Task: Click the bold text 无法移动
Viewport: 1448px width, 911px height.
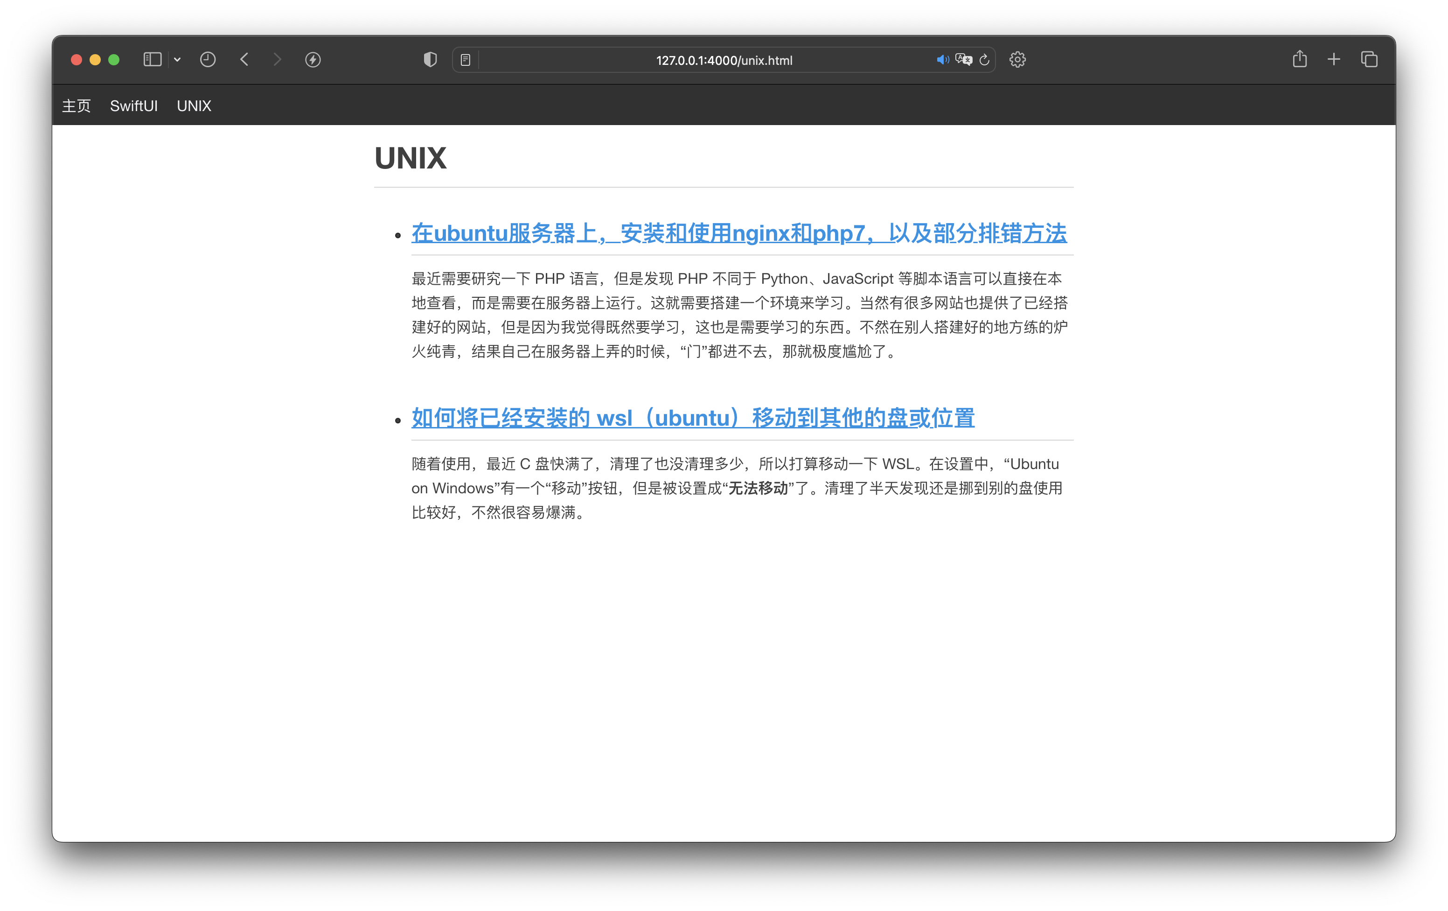Action: tap(758, 488)
